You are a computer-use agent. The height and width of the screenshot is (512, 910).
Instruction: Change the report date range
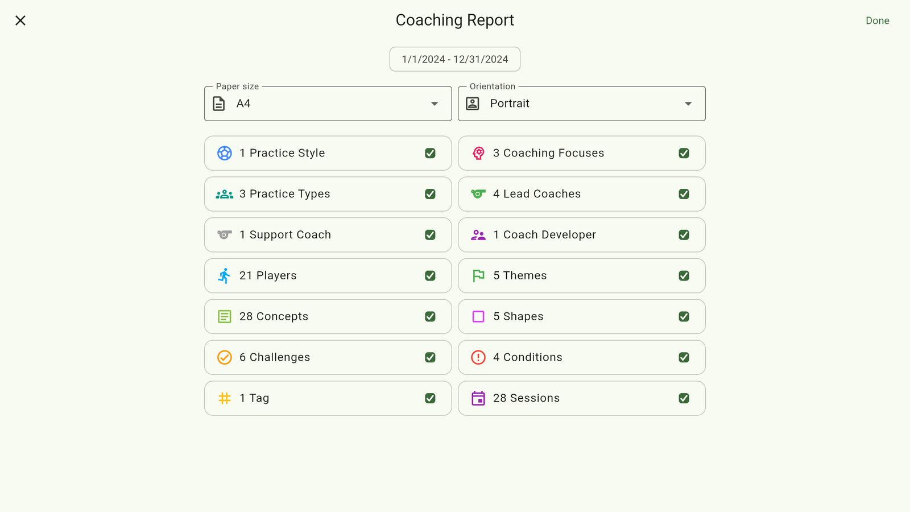(455, 59)
